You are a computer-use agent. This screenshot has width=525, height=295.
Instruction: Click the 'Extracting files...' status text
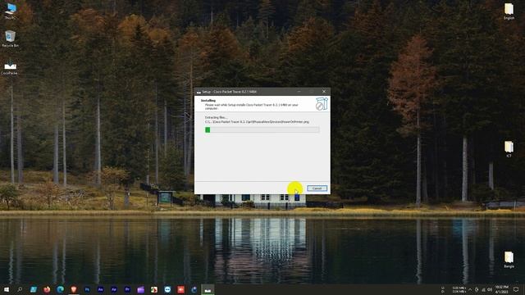(216, 117)
